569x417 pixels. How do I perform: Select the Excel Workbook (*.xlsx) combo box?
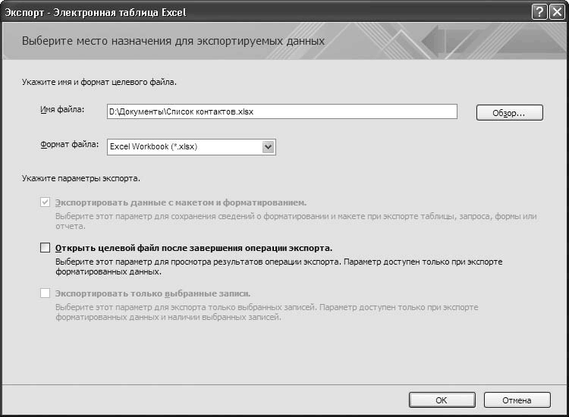coord(184,147)
